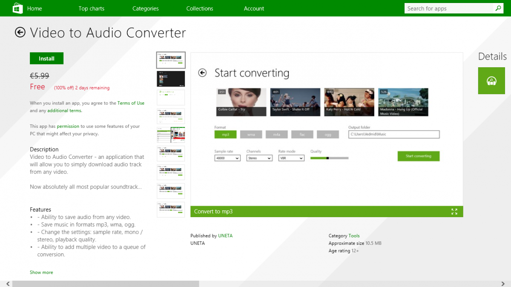Viewport: 511px width, 287px height.
Task: Select the sixth screenshot thumbnail
Action: pos(171,154)
